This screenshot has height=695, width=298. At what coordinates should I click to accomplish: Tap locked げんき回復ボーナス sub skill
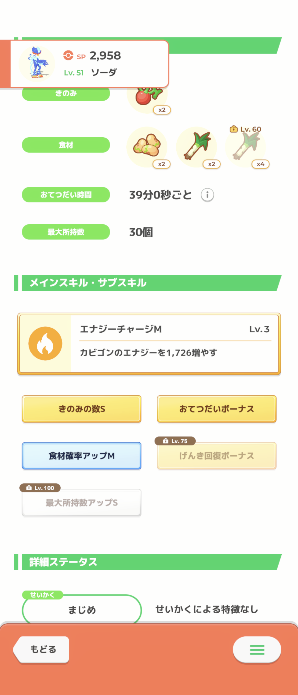click(x=217, y=456)
